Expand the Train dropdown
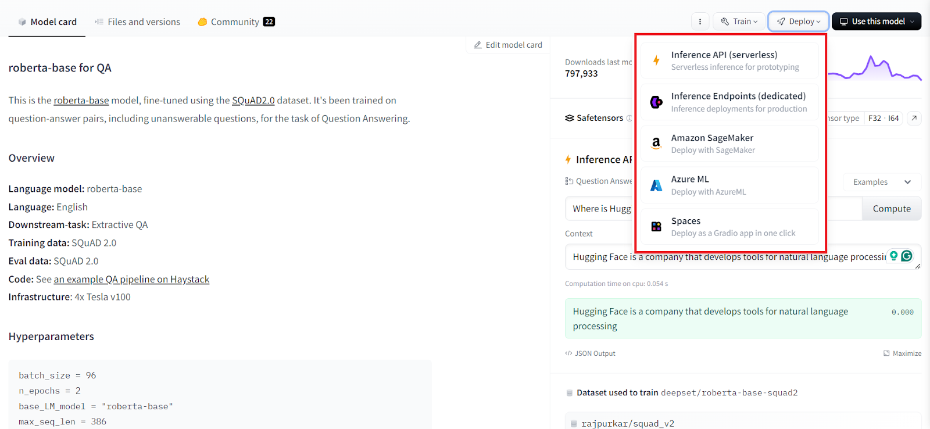Image resolution: width=930 pixels, height=429 pixels. 739,22
